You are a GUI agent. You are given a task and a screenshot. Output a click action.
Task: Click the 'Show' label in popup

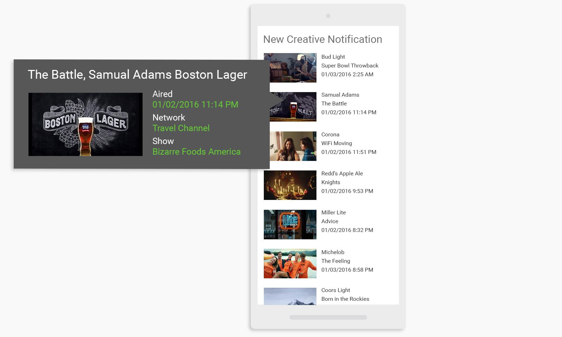click(x=163, y=141)
